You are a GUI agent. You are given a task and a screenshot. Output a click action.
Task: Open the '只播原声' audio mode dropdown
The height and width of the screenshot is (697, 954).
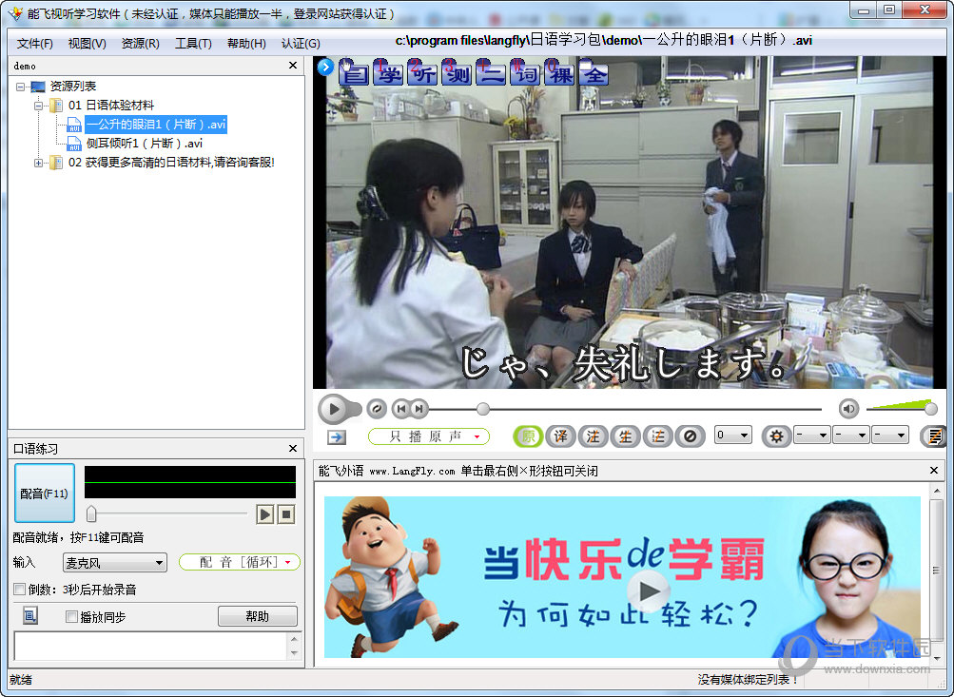click(x=429, y=436)
